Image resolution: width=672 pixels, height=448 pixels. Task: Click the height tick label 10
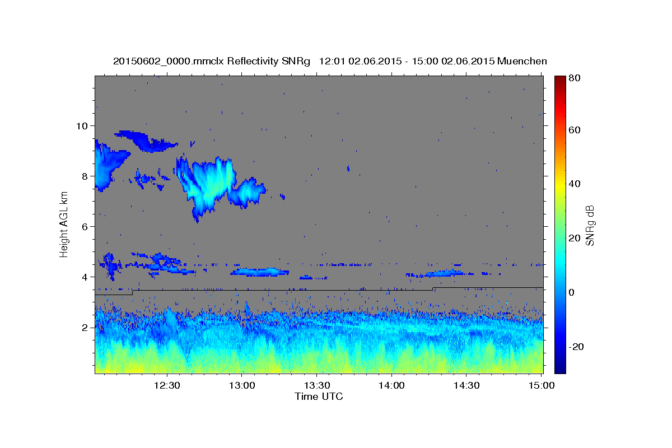tap(83, 125)
